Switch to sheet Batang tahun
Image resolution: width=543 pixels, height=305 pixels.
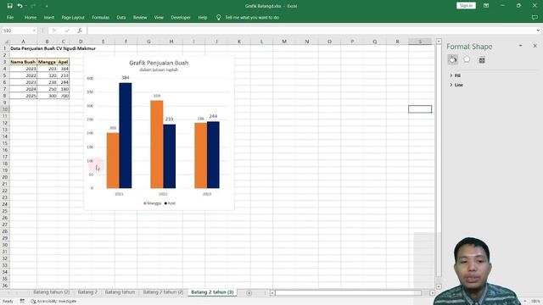(x=120, y=292)
